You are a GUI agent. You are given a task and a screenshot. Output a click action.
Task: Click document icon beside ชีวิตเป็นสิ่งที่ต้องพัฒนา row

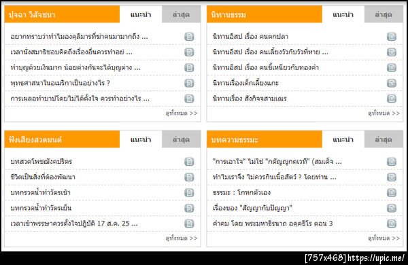tap(189, 177)
